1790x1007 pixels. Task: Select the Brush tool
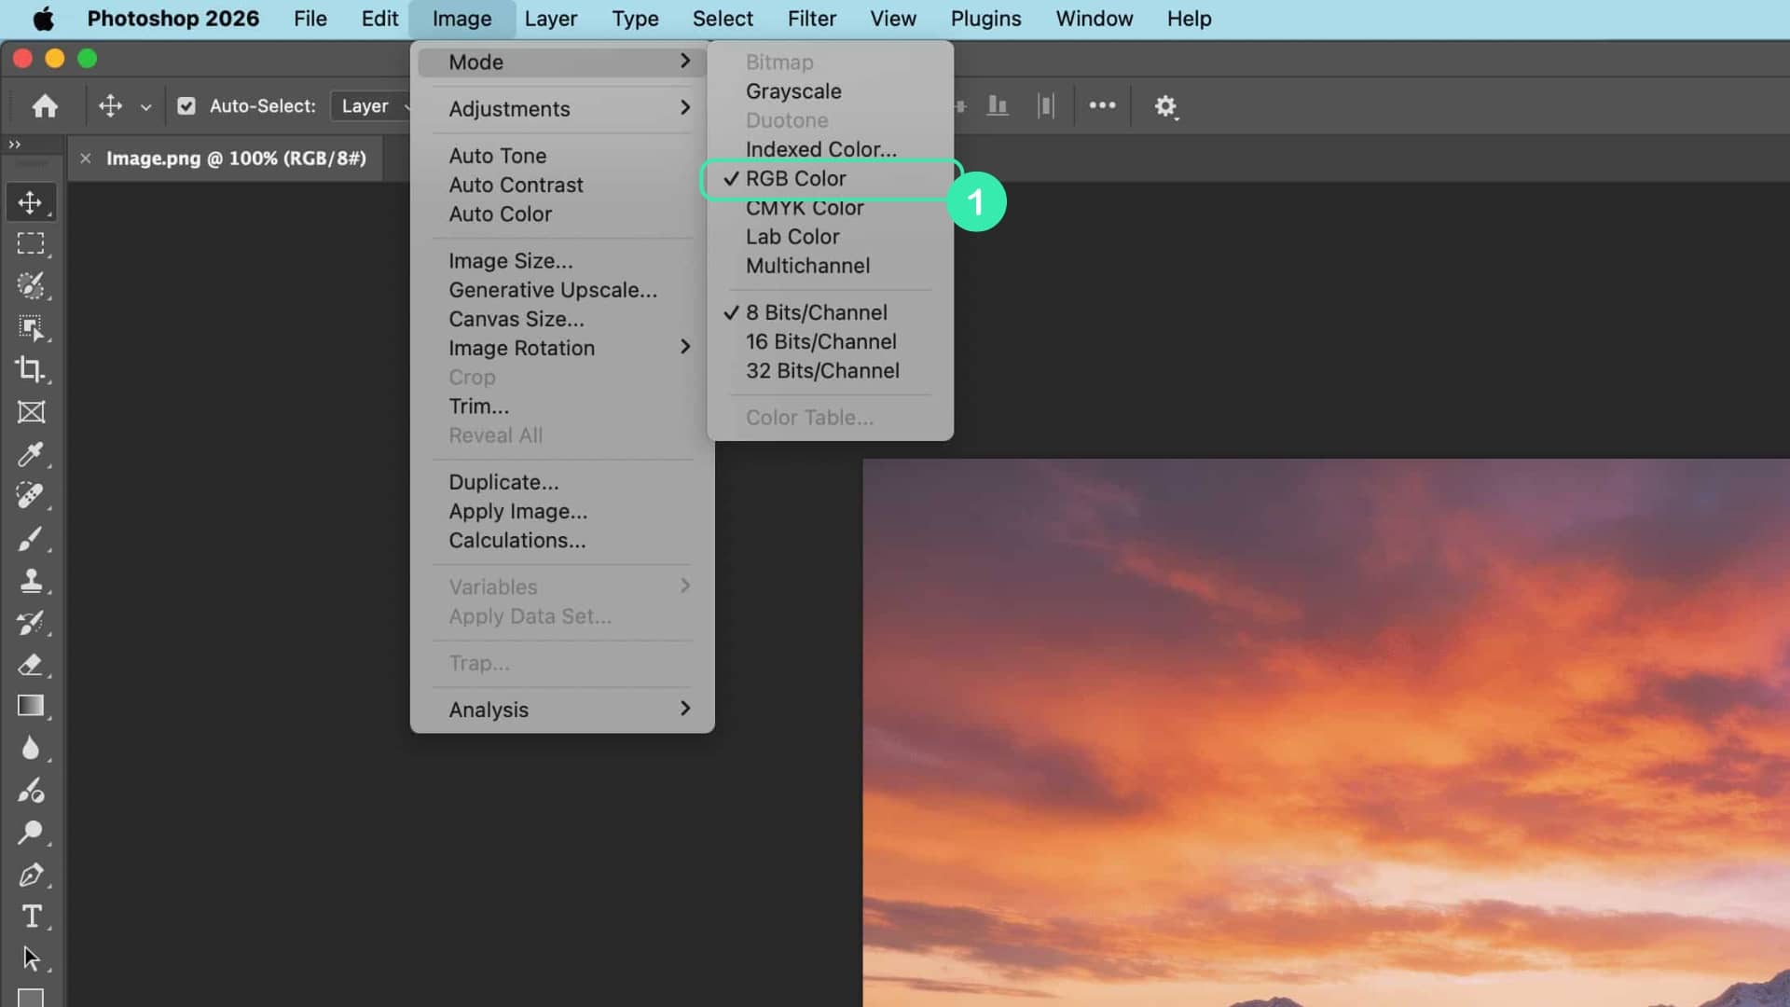point(31,538)
